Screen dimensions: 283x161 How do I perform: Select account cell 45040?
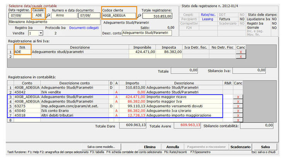[x=27, y=111]
